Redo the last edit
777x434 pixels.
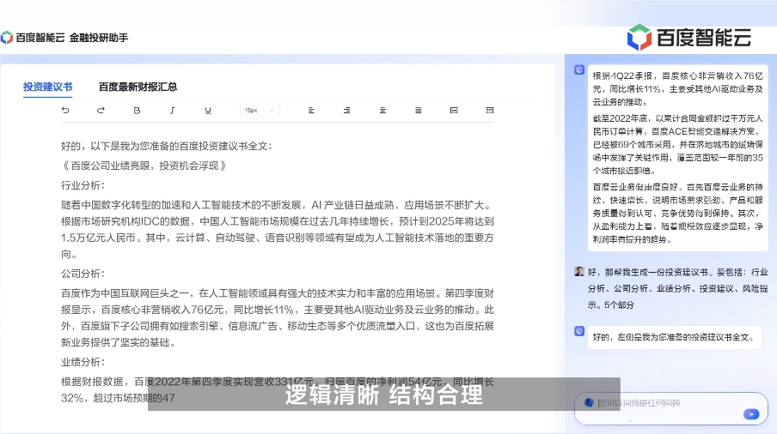tap(101, 111)
